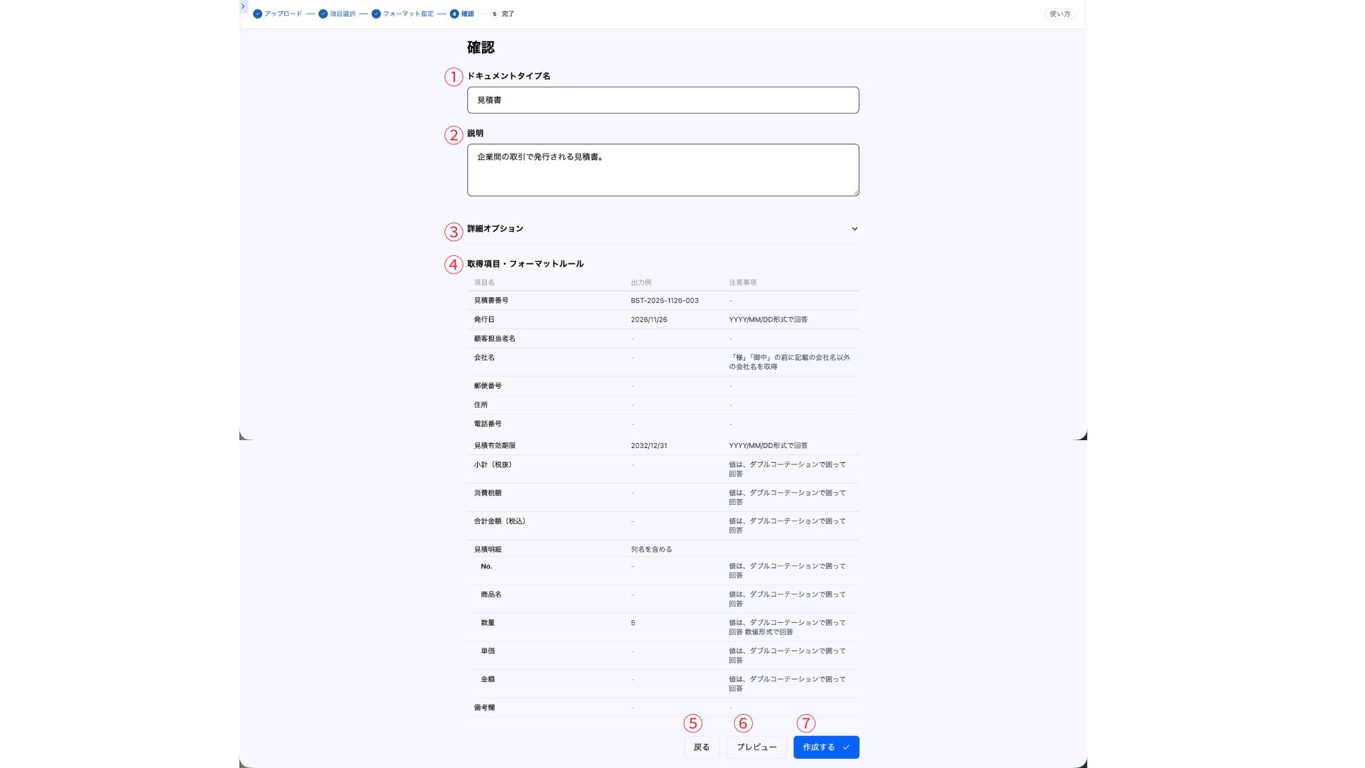Click the フォーマット指定 step checkmark icon

click(x=376, y=14)
